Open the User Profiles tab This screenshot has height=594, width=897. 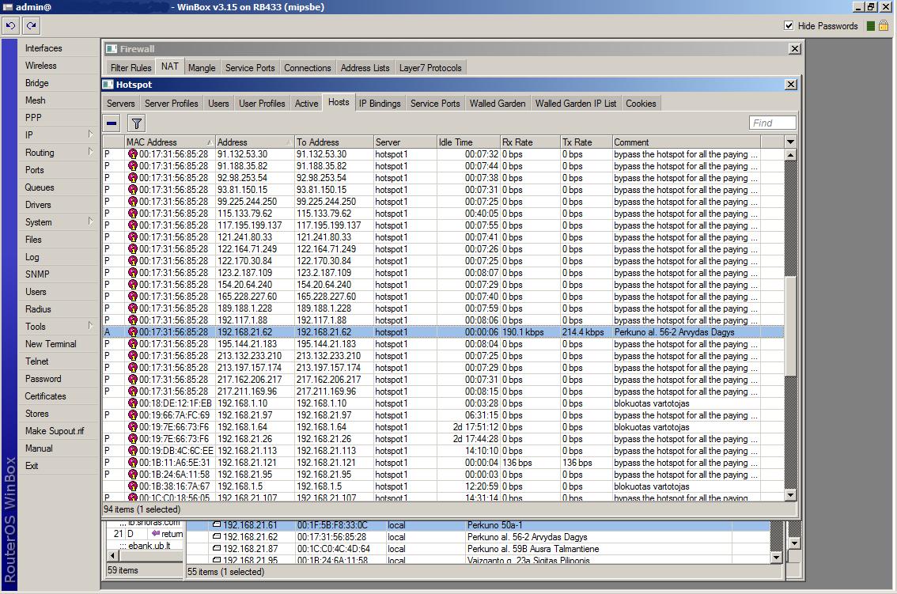(262, 104)
